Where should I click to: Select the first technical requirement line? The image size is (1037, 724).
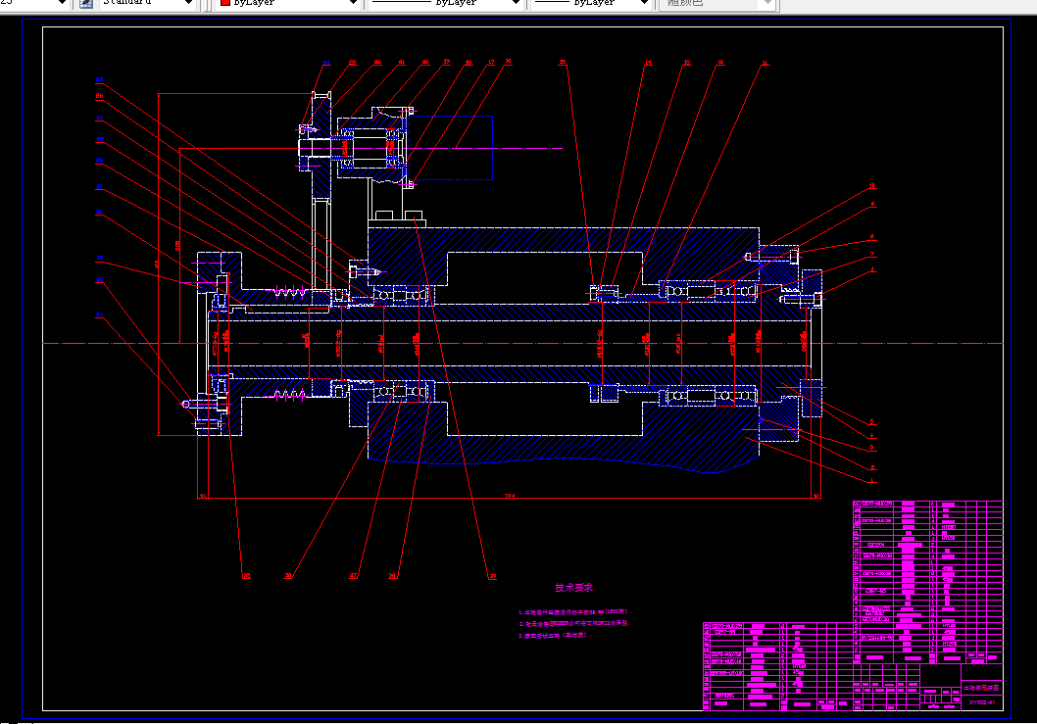[575, 612]
